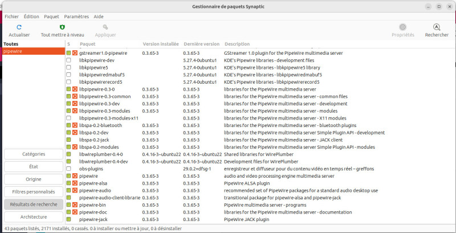This screenshot has width=456, height=233.
Task: Click the Catégories filter button
Action: pyautogui.click(x=34, y=154)
